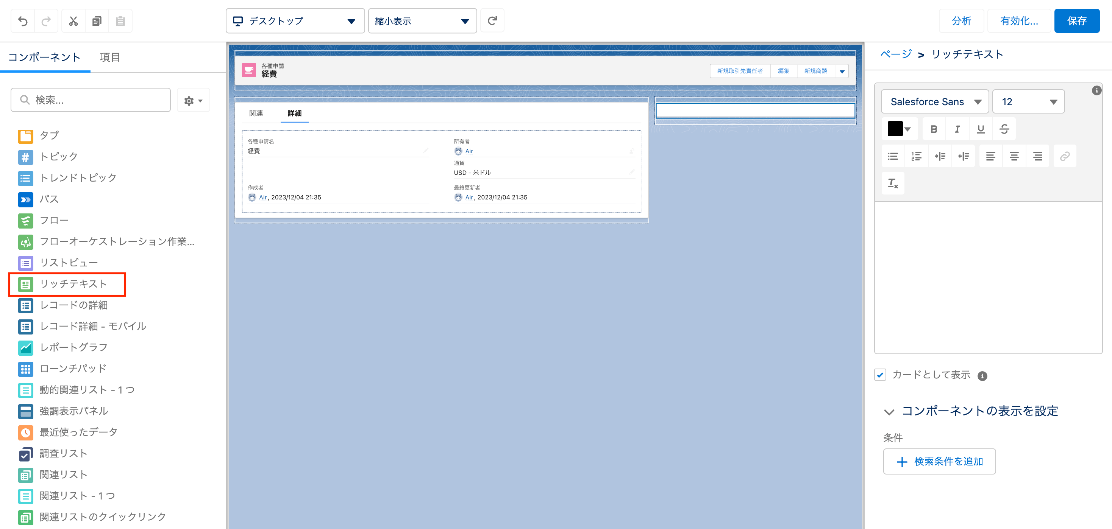Click 検索条件を追加 button
This screenshot has height=529, width=1112.
coord(939,461)
